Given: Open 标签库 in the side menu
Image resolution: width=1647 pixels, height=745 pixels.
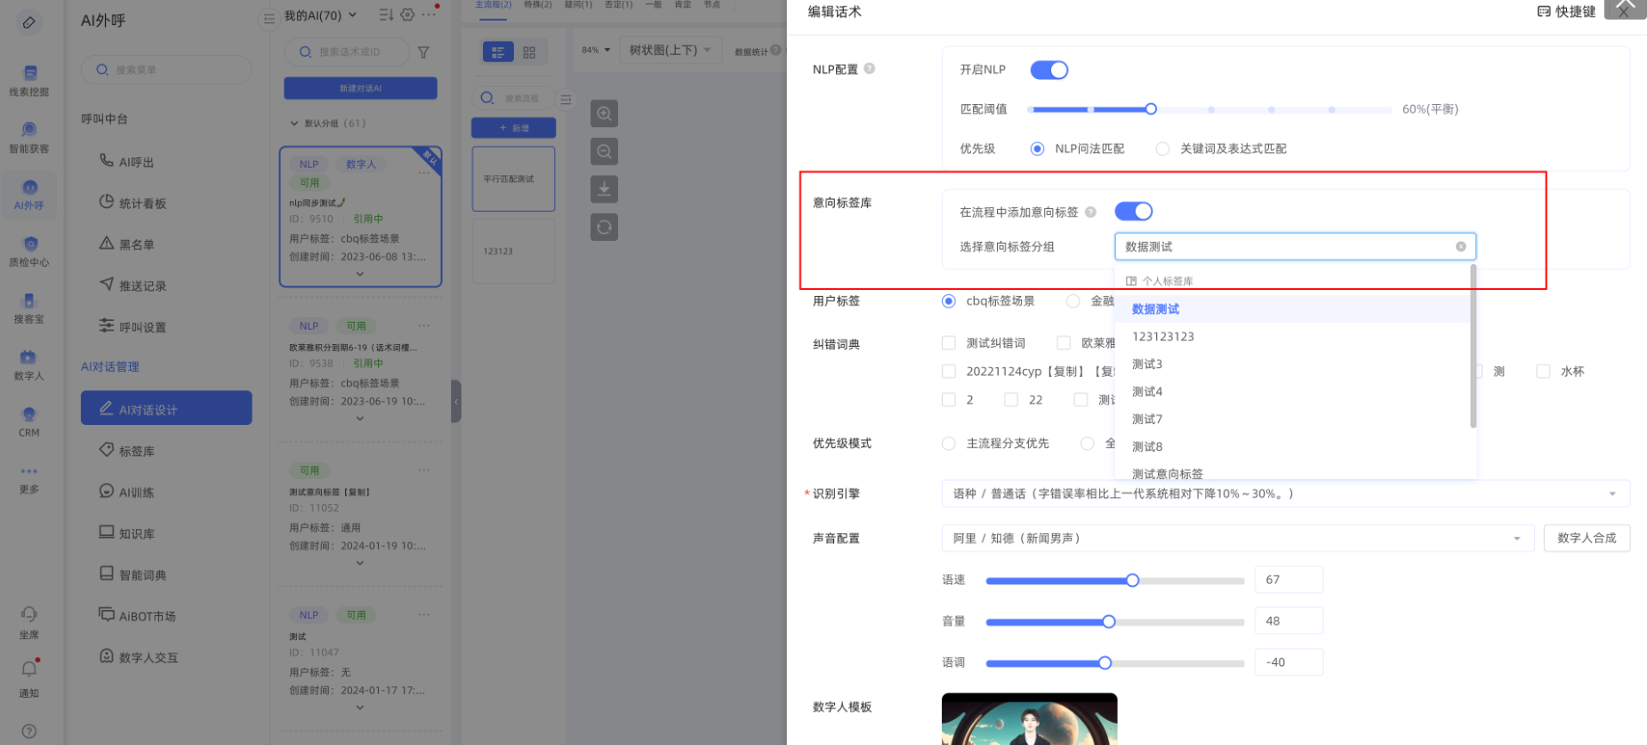Looking at the screenshot, I should 137,452.
